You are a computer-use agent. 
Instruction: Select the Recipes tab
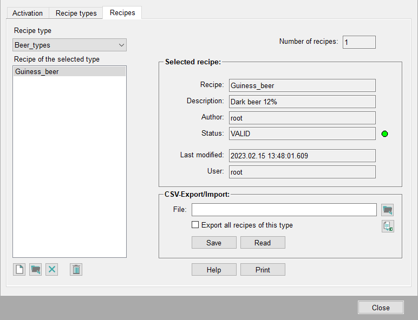pyautogui.click(x=122, y=12)
